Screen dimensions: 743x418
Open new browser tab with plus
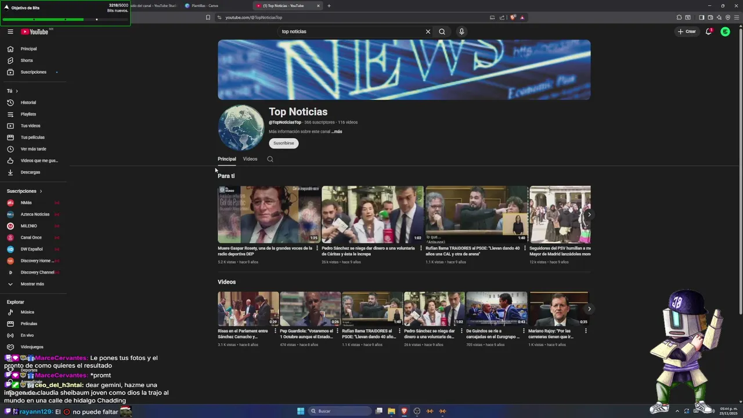coord(329,6)
